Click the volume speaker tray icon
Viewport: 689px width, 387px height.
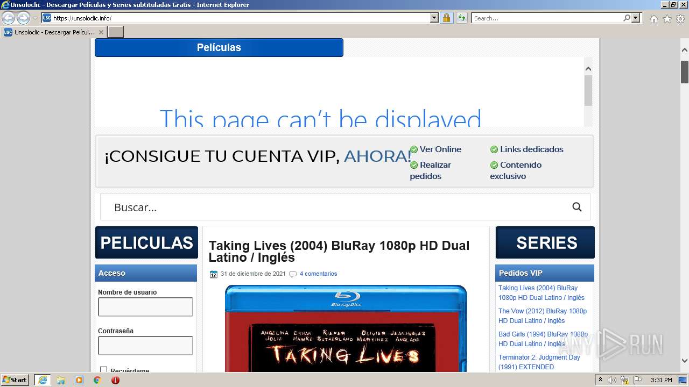[613, 380]
